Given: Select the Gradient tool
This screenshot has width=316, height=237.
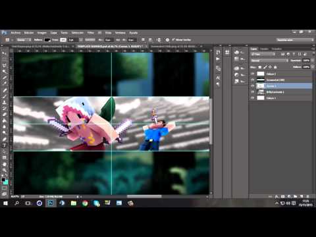Looking at the screenshot, I should (4, 120).
